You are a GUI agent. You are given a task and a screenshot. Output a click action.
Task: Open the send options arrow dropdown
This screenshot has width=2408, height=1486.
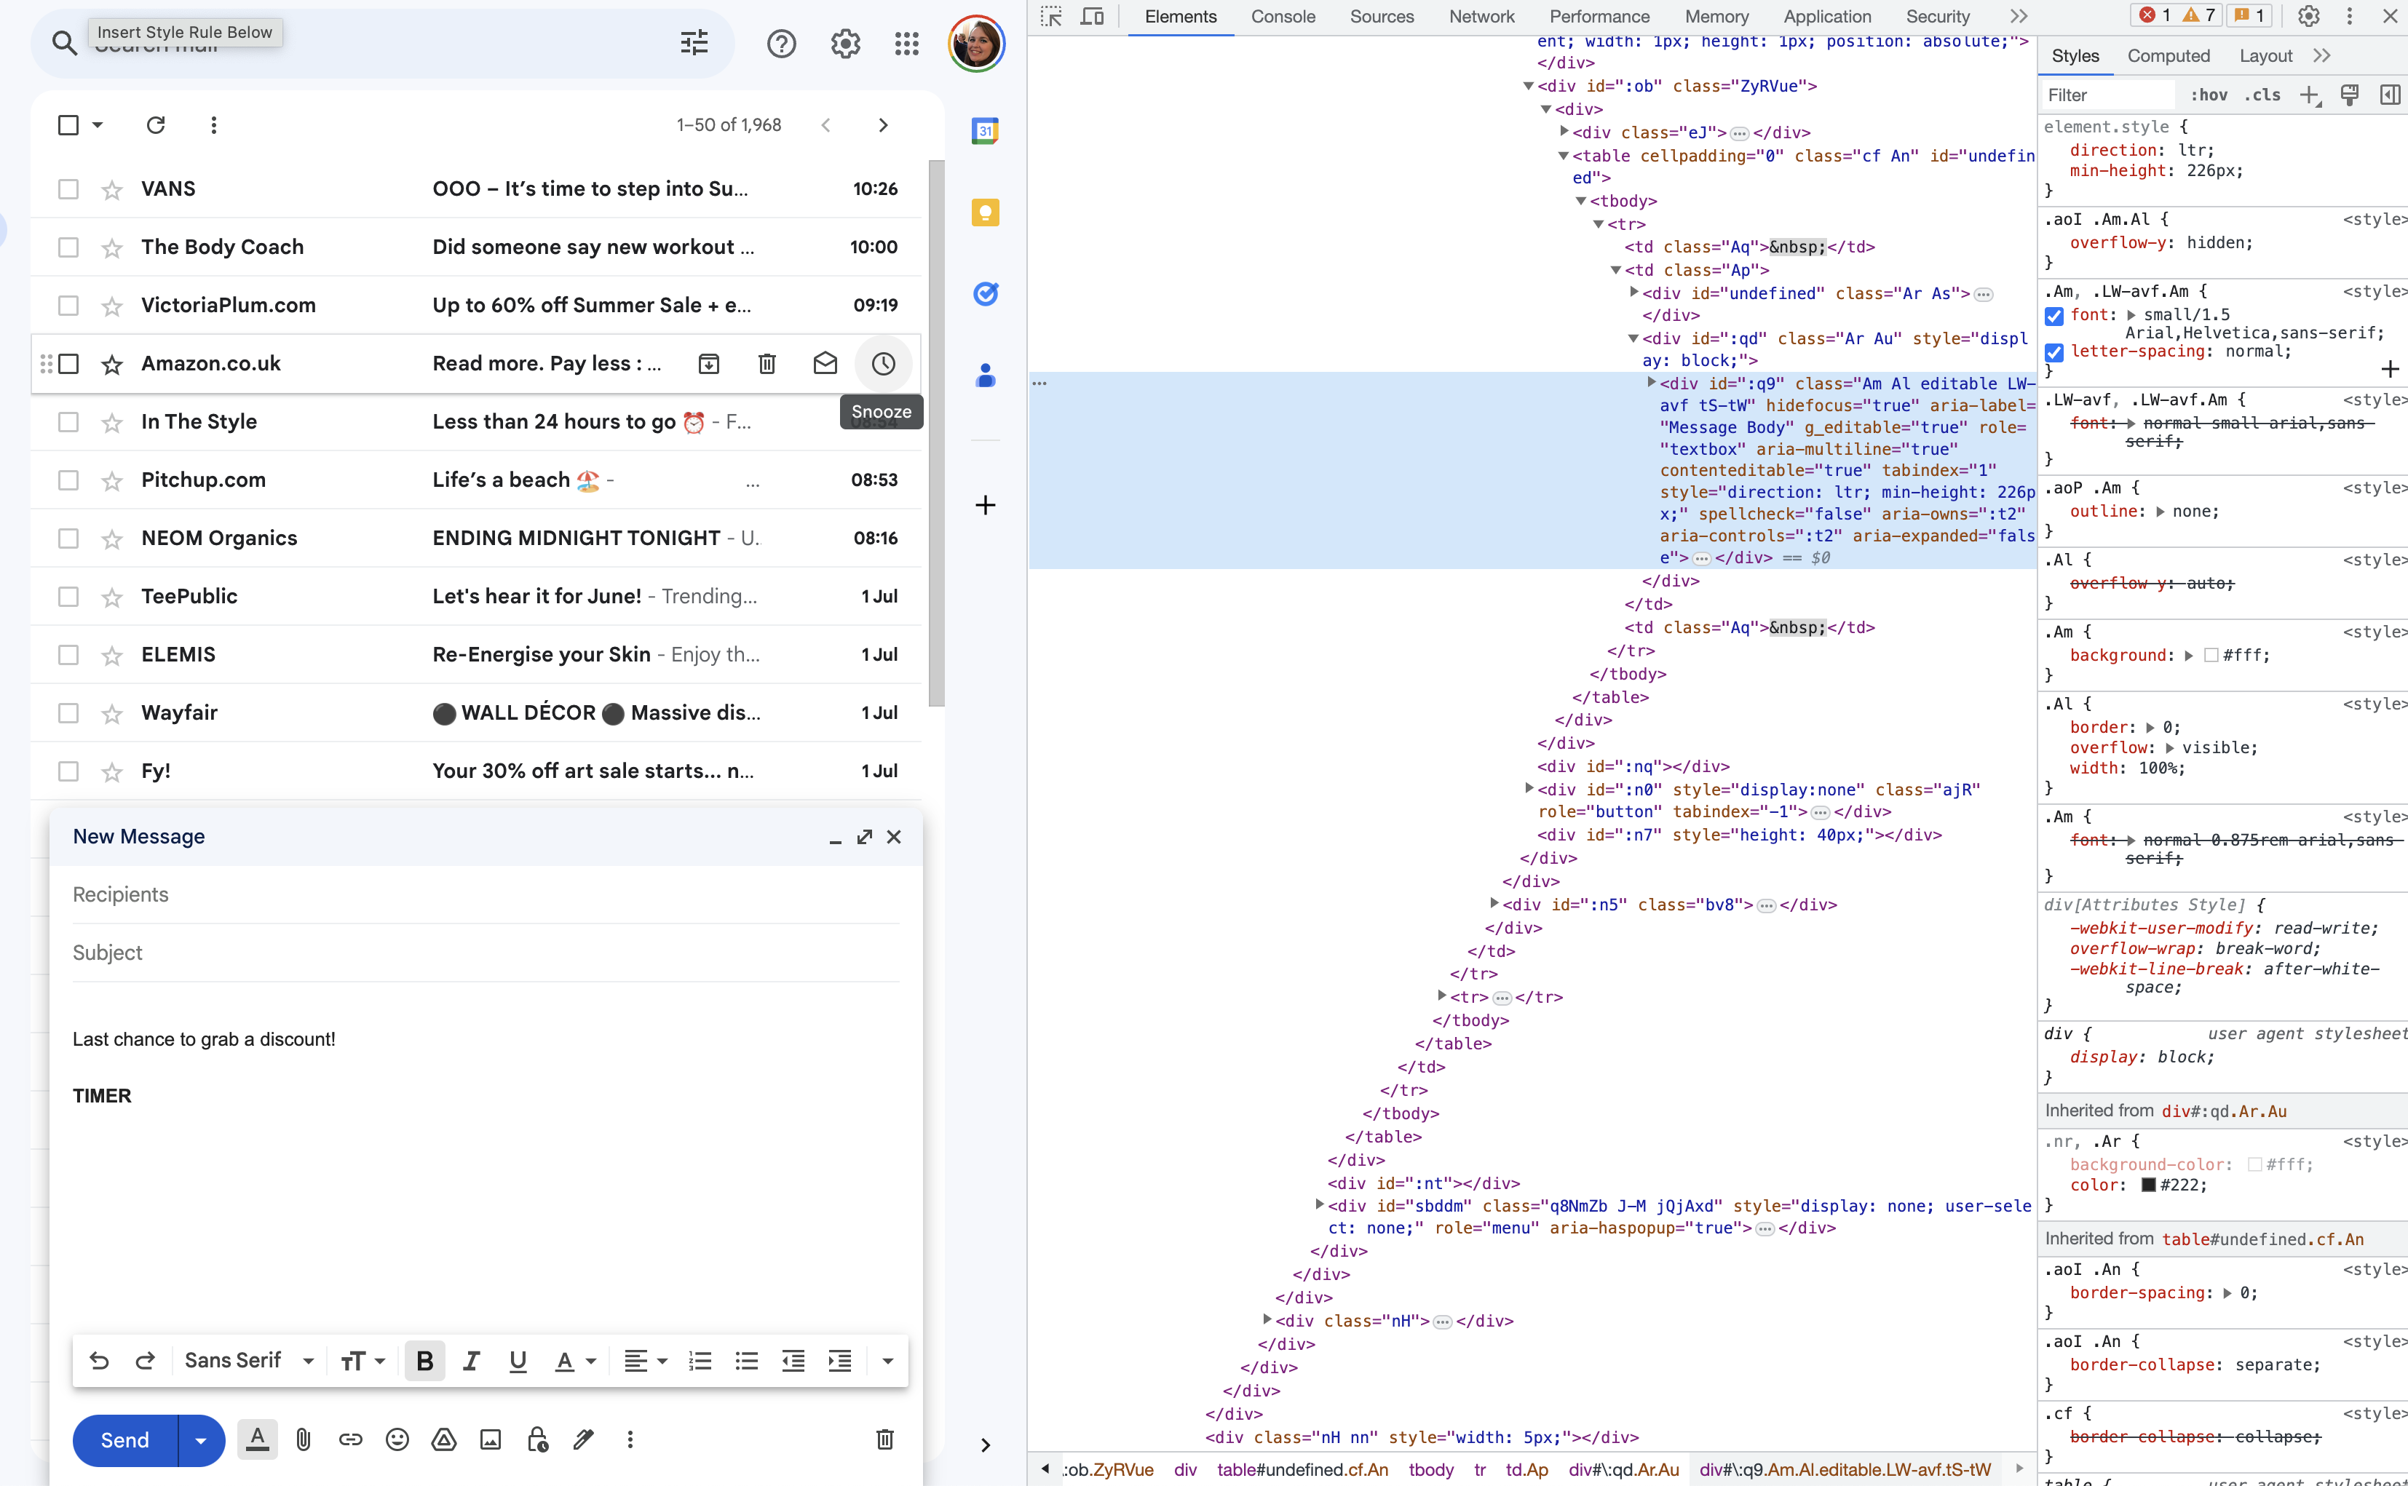click(200, 1440)
